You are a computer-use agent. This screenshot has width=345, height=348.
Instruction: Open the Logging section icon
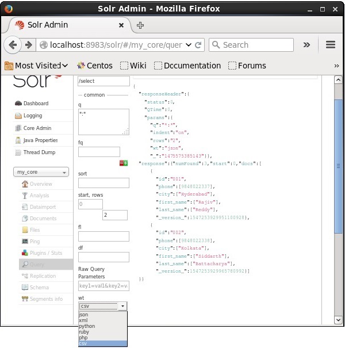(18, 116)
